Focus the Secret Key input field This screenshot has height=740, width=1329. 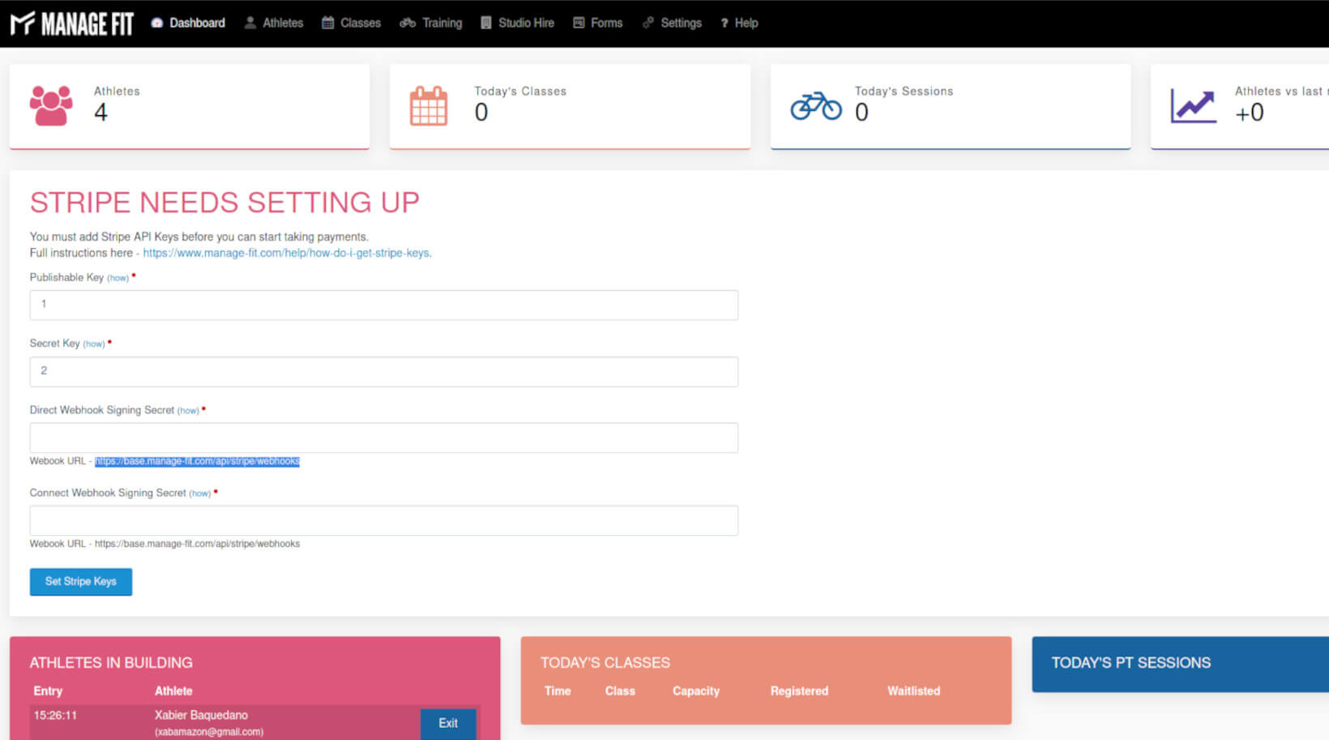click(x=384, y=371)
